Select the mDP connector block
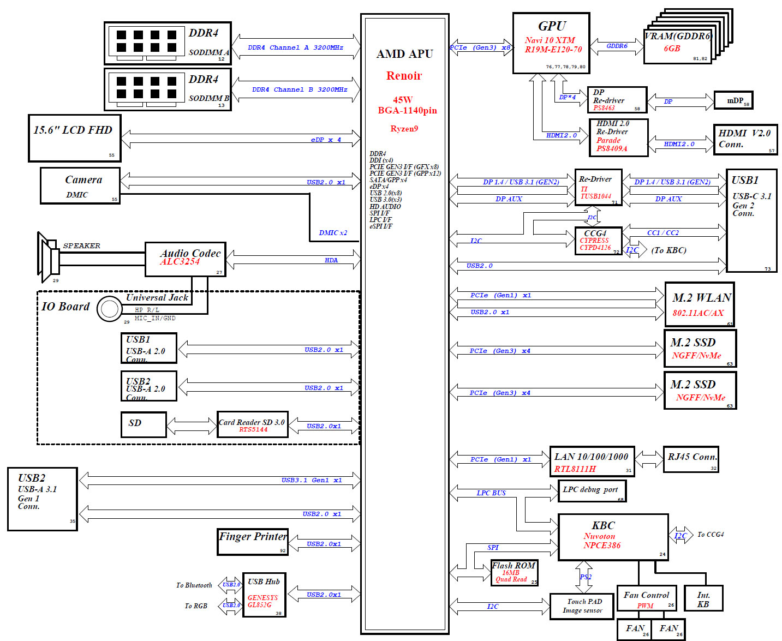 (733, 100)
